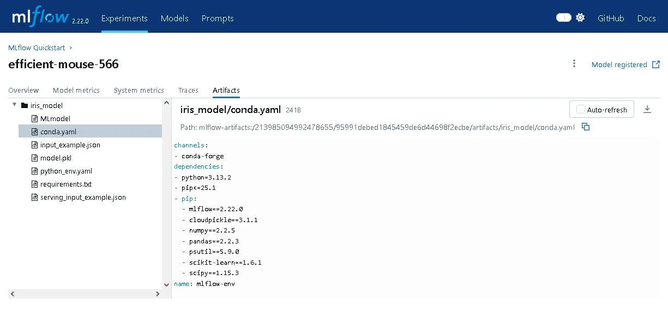The height and width of the screenshot is (310, 668).
Task: Click the 241B file size label
Action: point(293,110)
